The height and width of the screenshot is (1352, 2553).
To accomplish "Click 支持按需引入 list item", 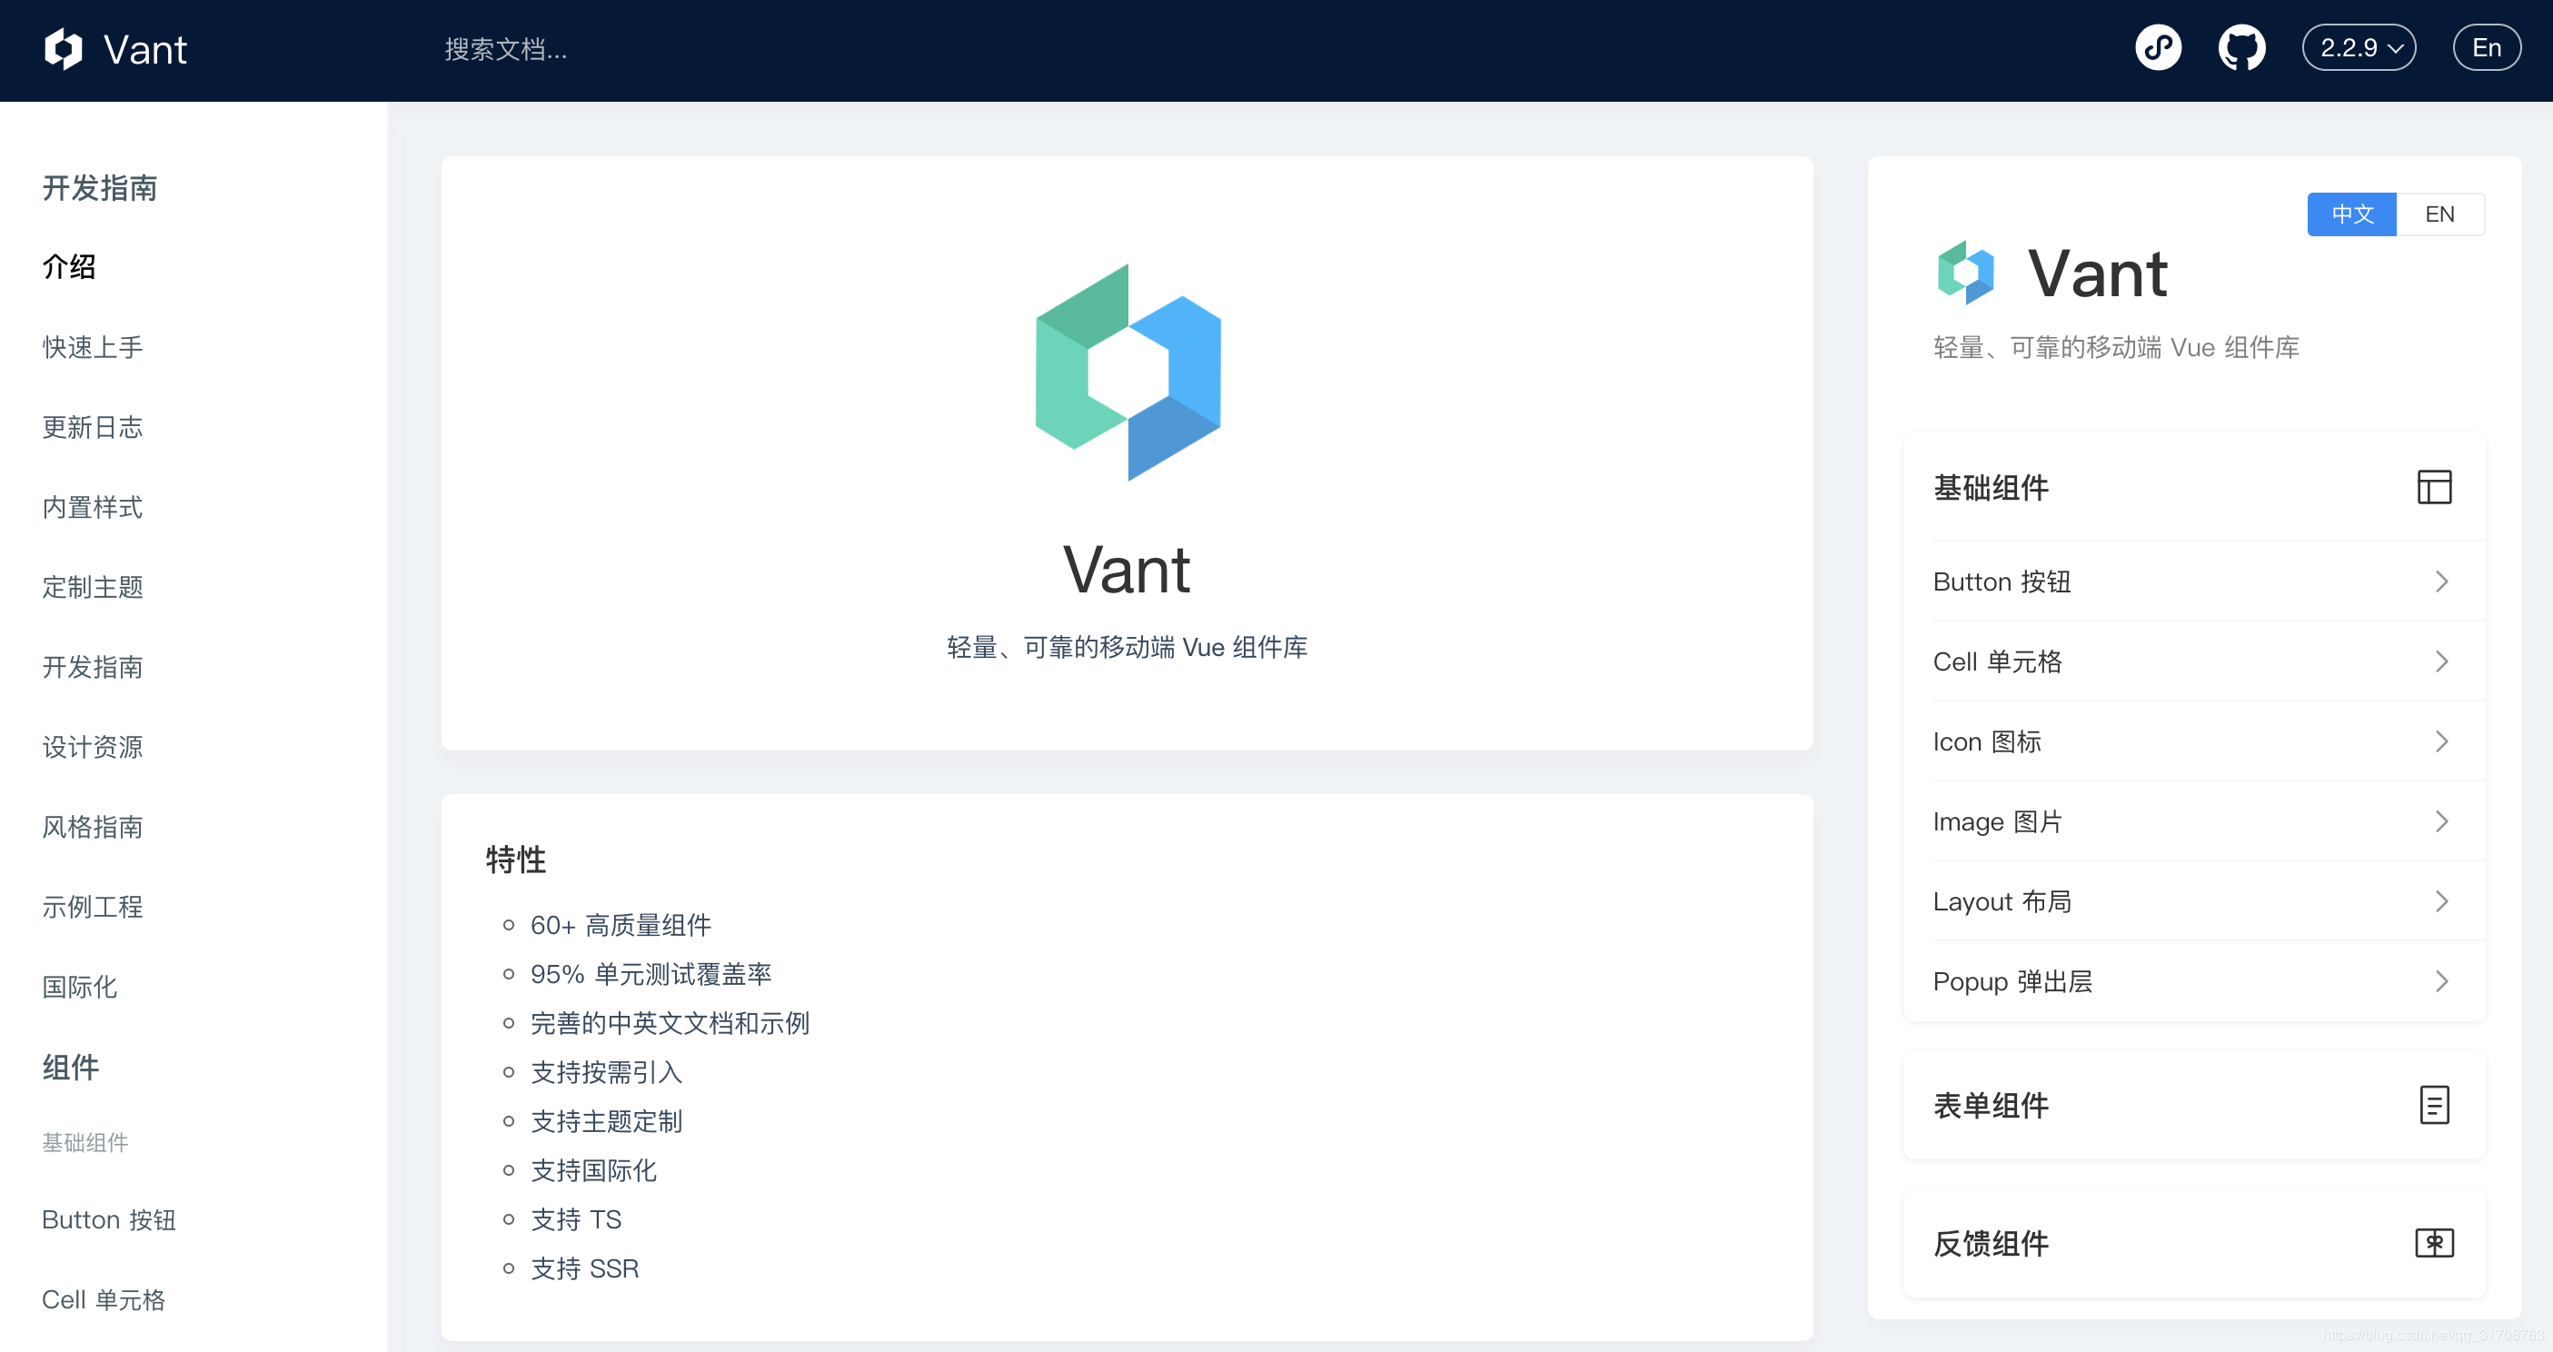I will (x=607, y=1072).
